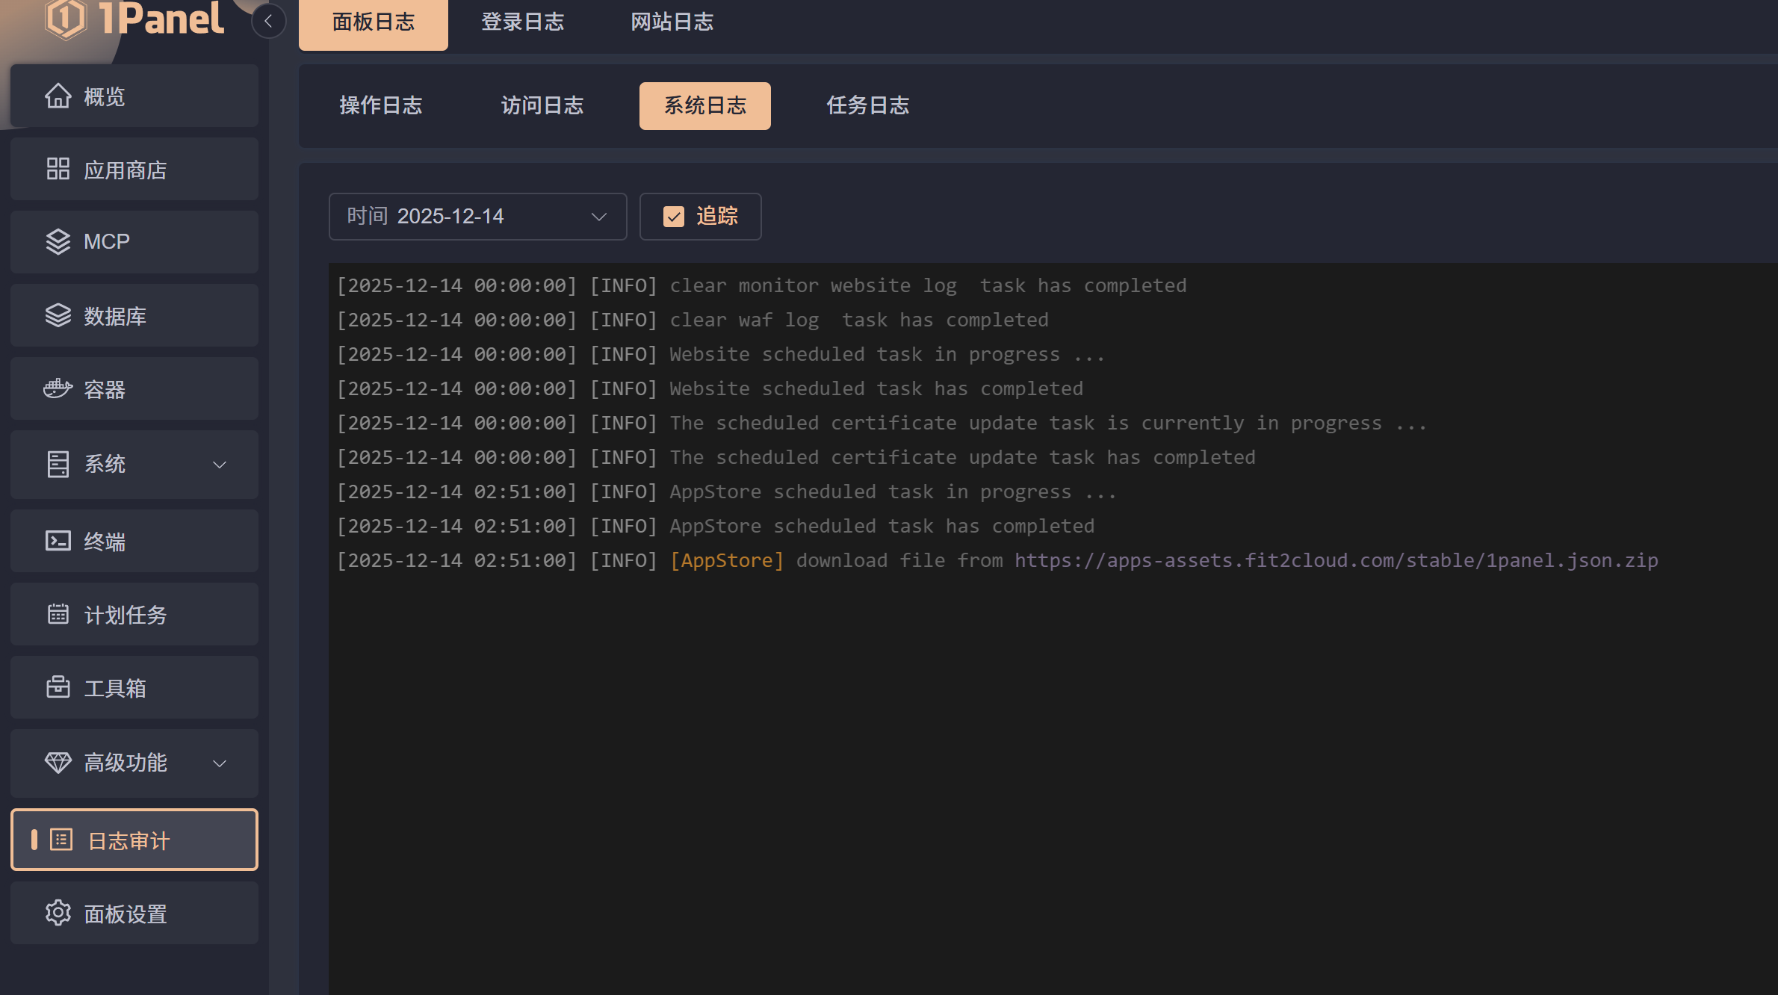
Task: Click the 终端 terminal icon
Action: (x=58, y=541)
